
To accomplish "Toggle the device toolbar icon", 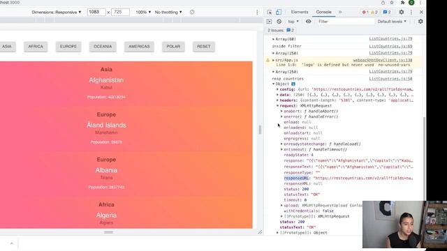I will click(279, 13).
